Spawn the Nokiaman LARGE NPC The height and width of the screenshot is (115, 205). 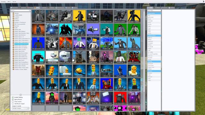click(x=66, y=43)
